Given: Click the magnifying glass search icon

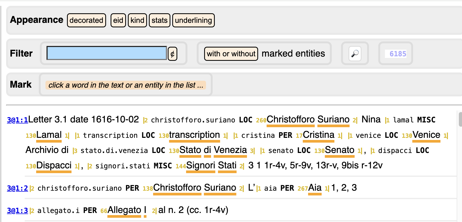Looking at the screenshot, I should pos(355,54).
